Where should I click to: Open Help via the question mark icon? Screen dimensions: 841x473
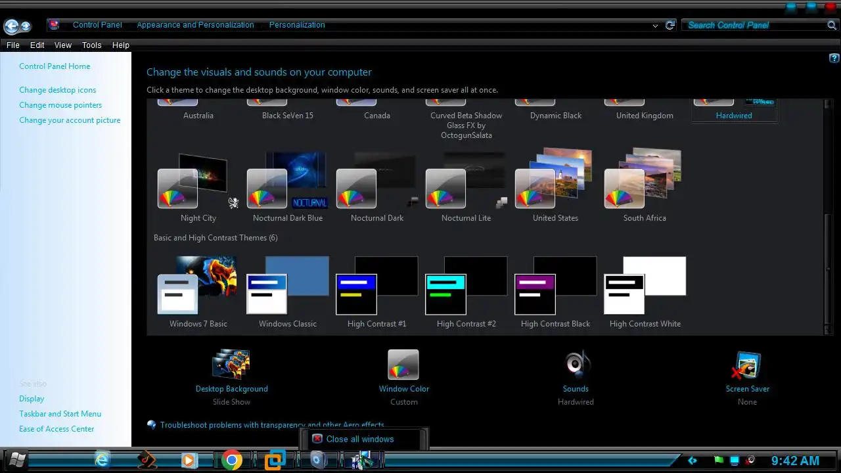(834, 58)
